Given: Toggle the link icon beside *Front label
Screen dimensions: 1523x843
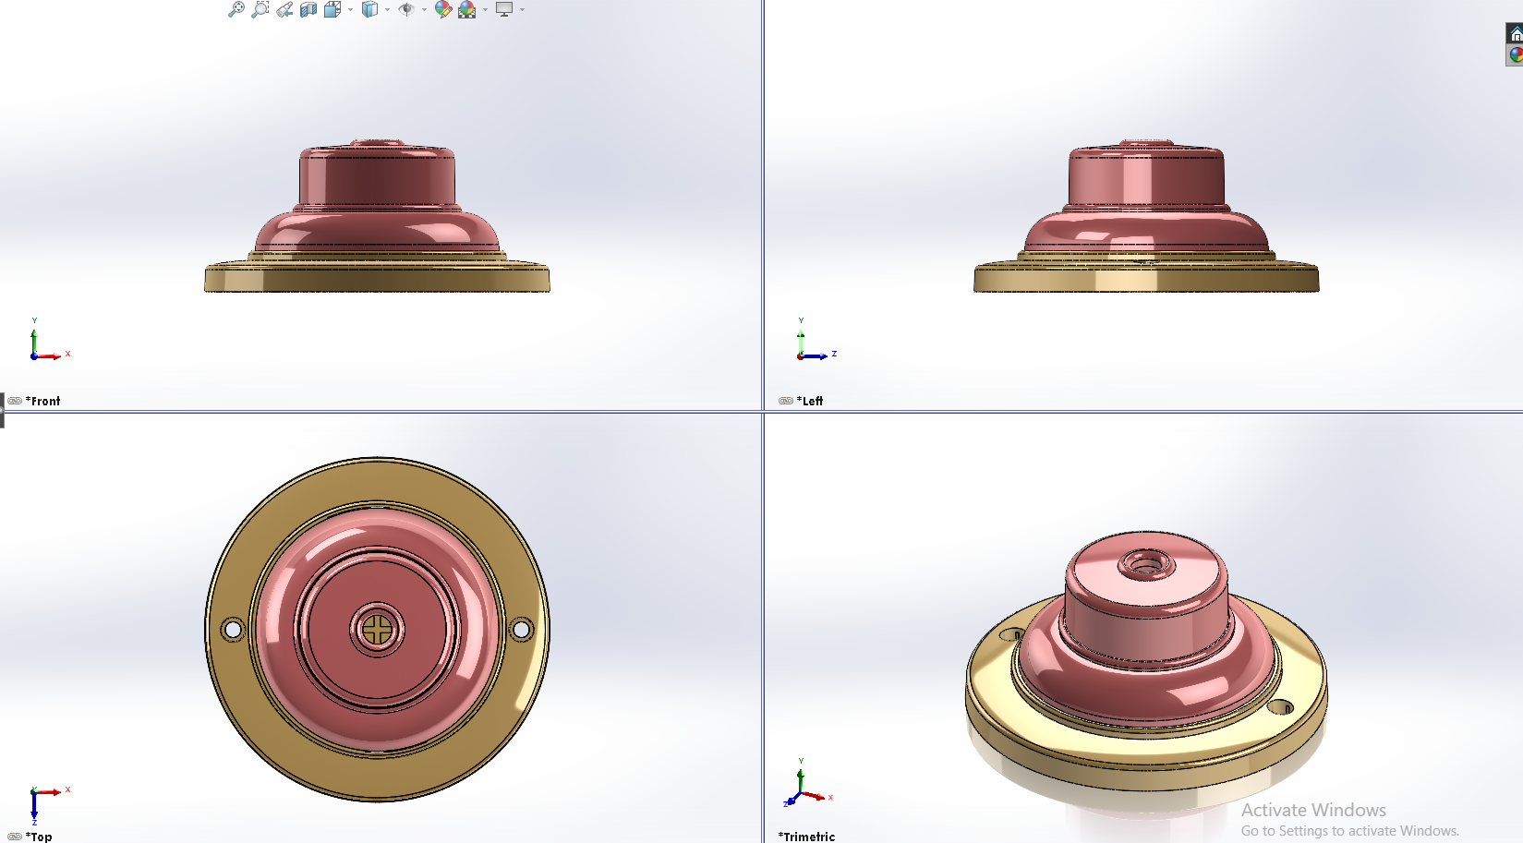Looking at the screenshot, I should (x=15, y=401).
